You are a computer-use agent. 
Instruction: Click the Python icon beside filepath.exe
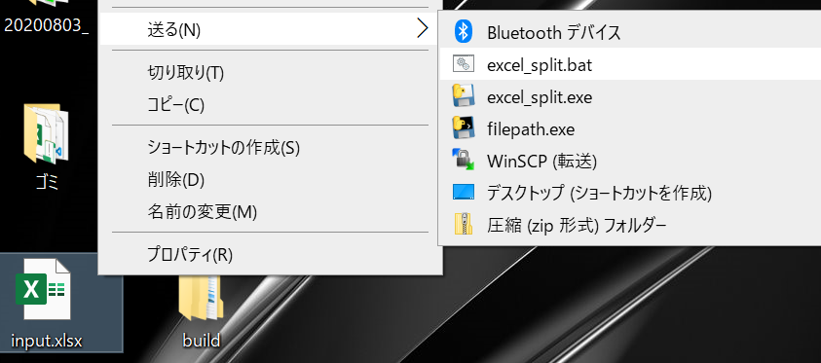[464, 128]
